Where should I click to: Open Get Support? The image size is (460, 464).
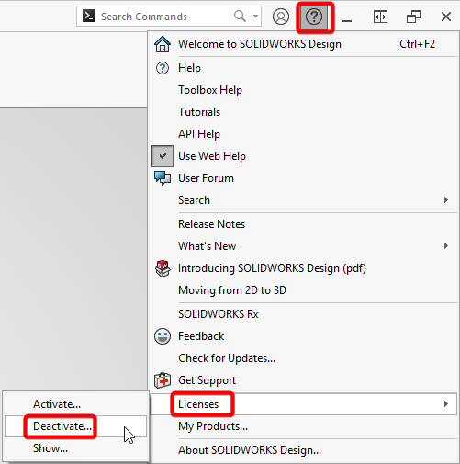[207, 380]
